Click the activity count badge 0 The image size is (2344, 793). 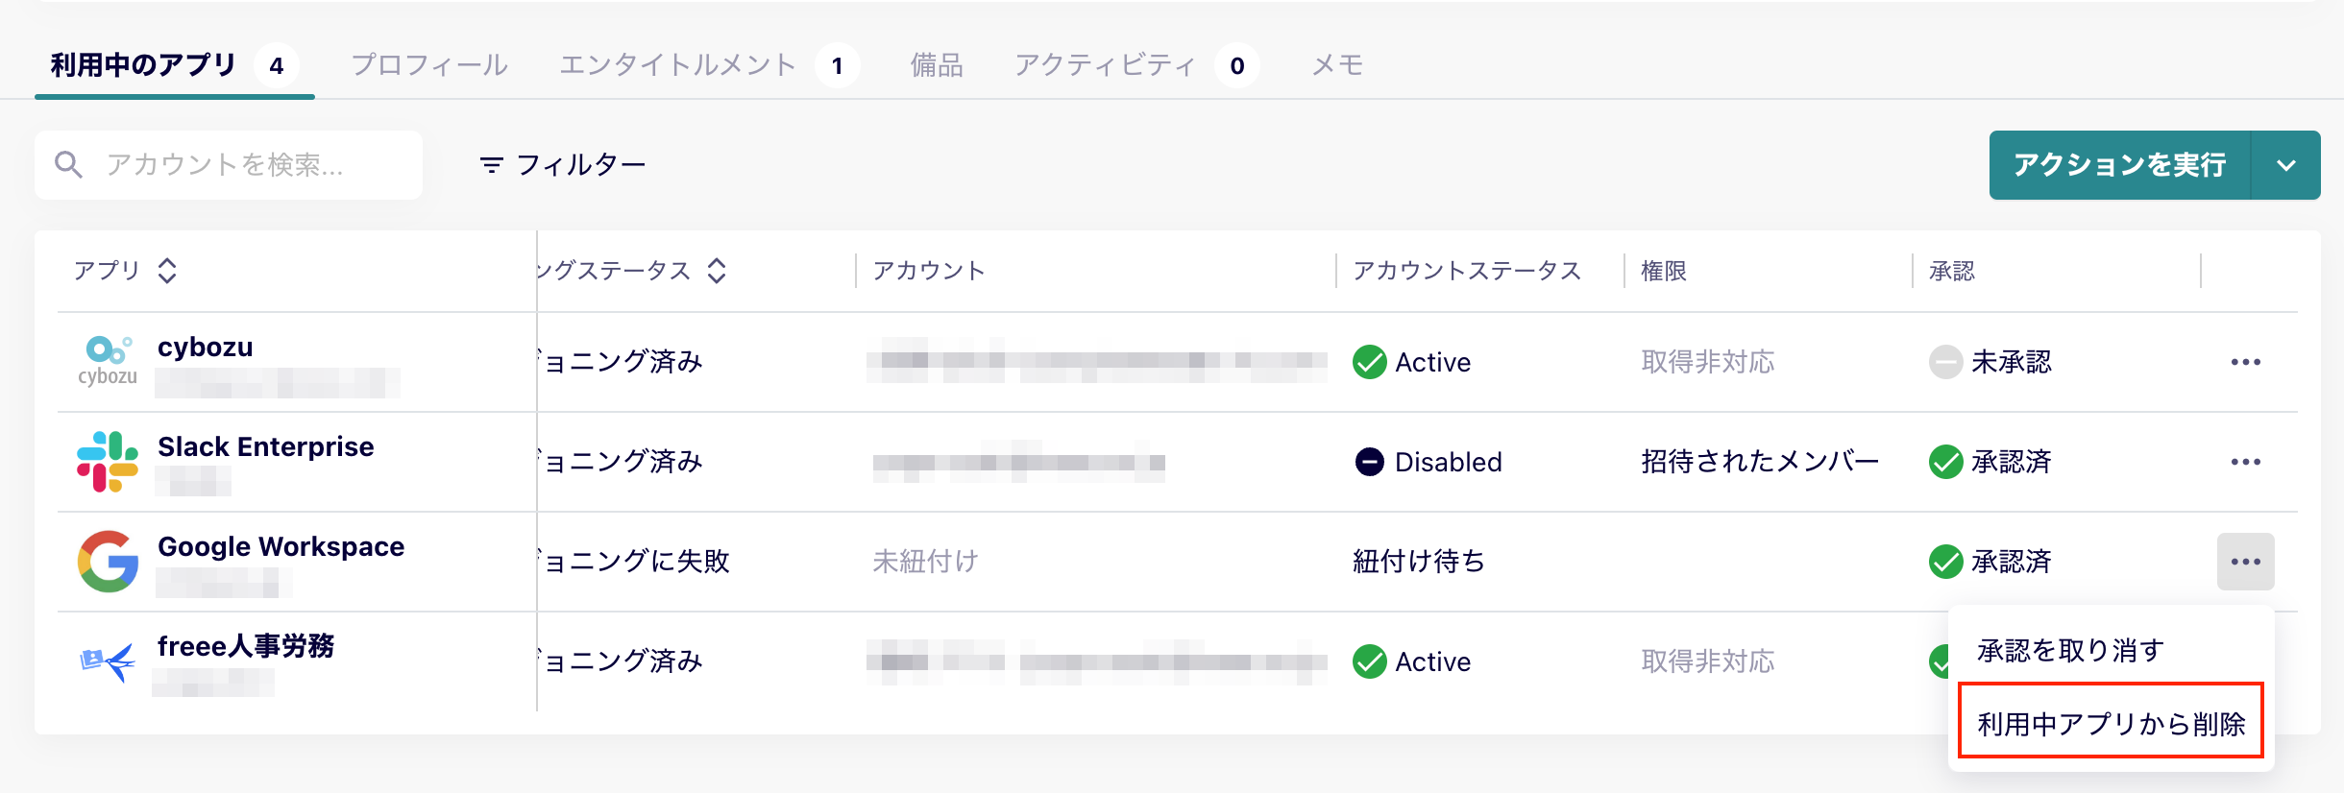1237,65
